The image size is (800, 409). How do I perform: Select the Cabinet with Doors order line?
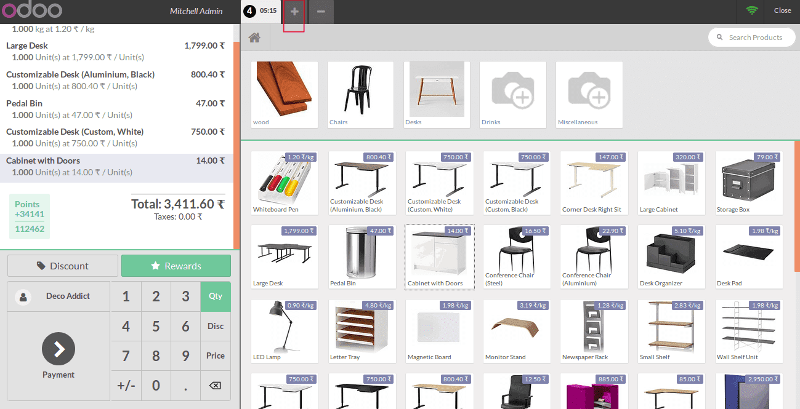pyautogui.click(x=116, y=167)
